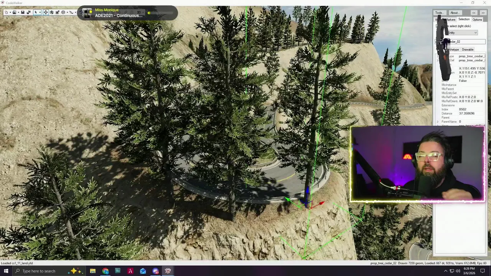Open the selection mode dropdown arrow
The image size is (491, 276).
40,12
